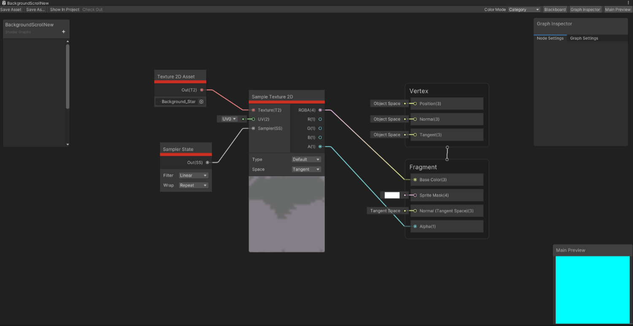Open the Wrap dropdown showing Repeat
Viewport: 633px width, 326px height.
[194, 185]
